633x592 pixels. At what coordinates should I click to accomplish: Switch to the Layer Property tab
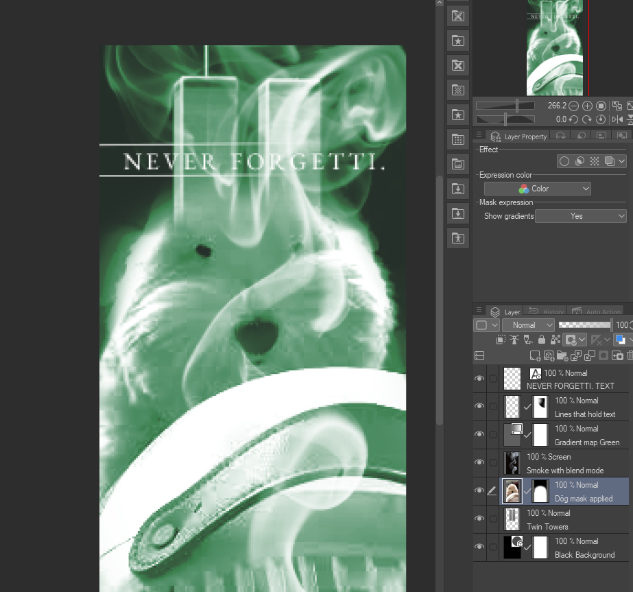click(518, 136)
